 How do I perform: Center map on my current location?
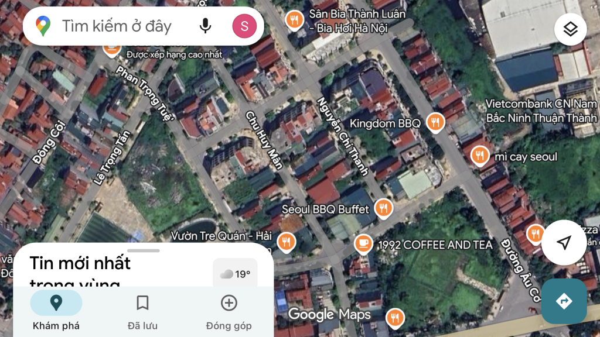tap(564, 243)
